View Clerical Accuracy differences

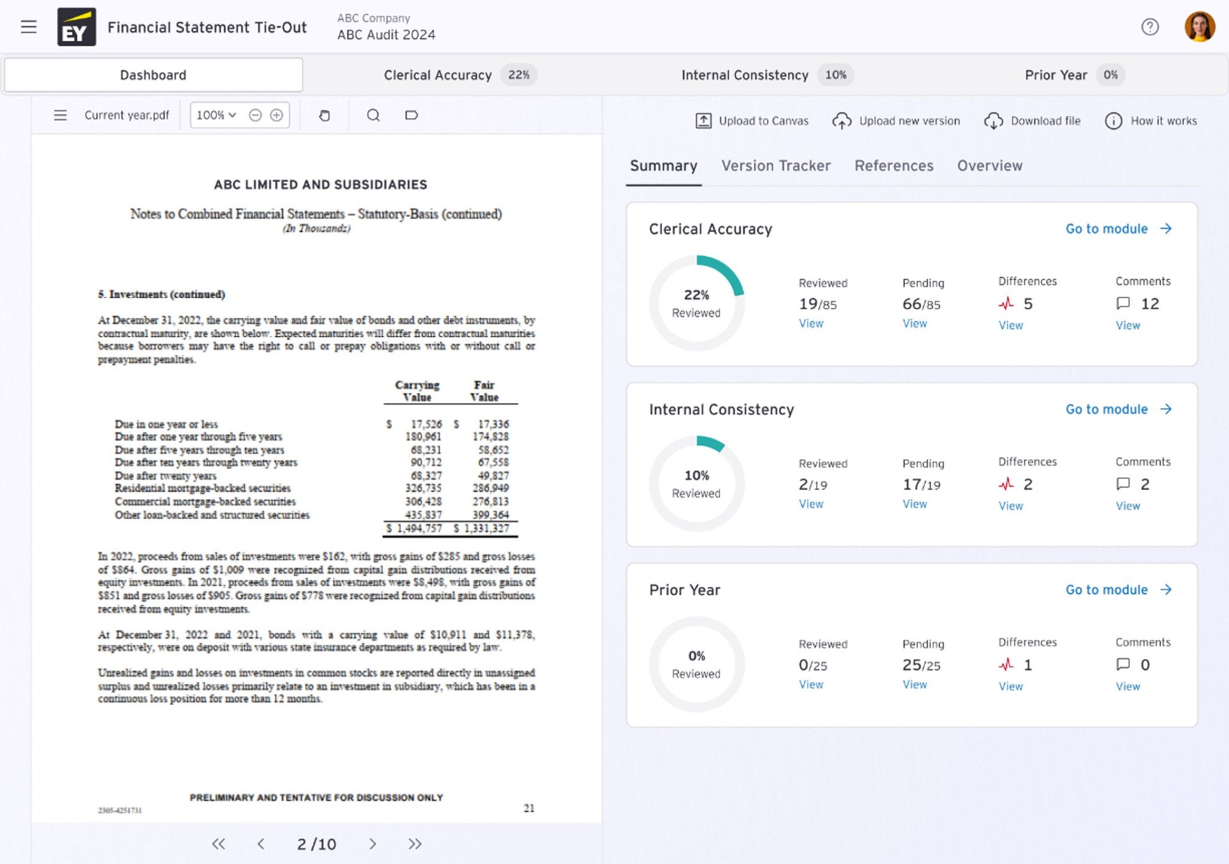(x=1011, y=325)
